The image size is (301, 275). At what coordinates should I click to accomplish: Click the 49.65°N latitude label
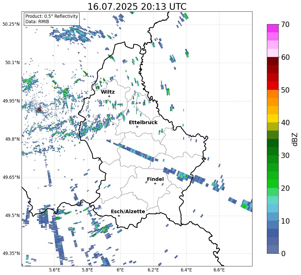pyautogui.click(x=11, y=177)
